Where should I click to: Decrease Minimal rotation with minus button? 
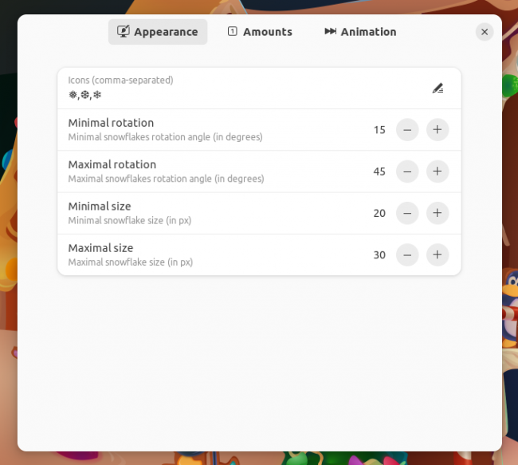pos(407,130)
